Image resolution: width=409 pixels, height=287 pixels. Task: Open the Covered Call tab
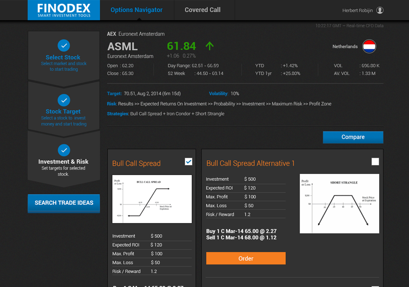click(202, 10)
